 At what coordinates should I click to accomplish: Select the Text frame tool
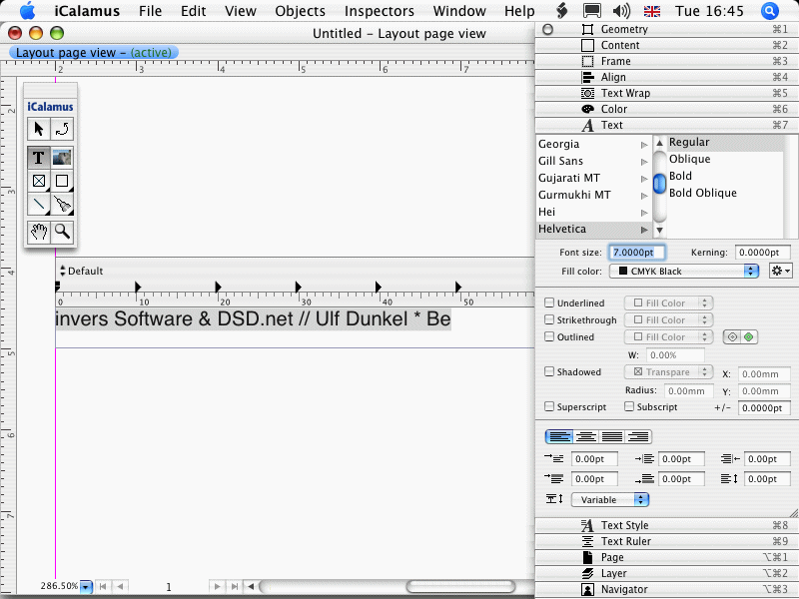coord(38,157)
